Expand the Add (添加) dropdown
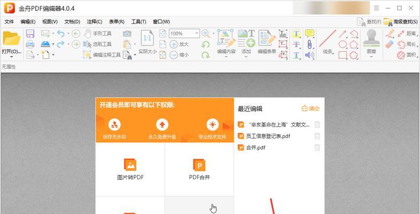The width and height of the screenshot is (420, 214). tap(246, 57)
